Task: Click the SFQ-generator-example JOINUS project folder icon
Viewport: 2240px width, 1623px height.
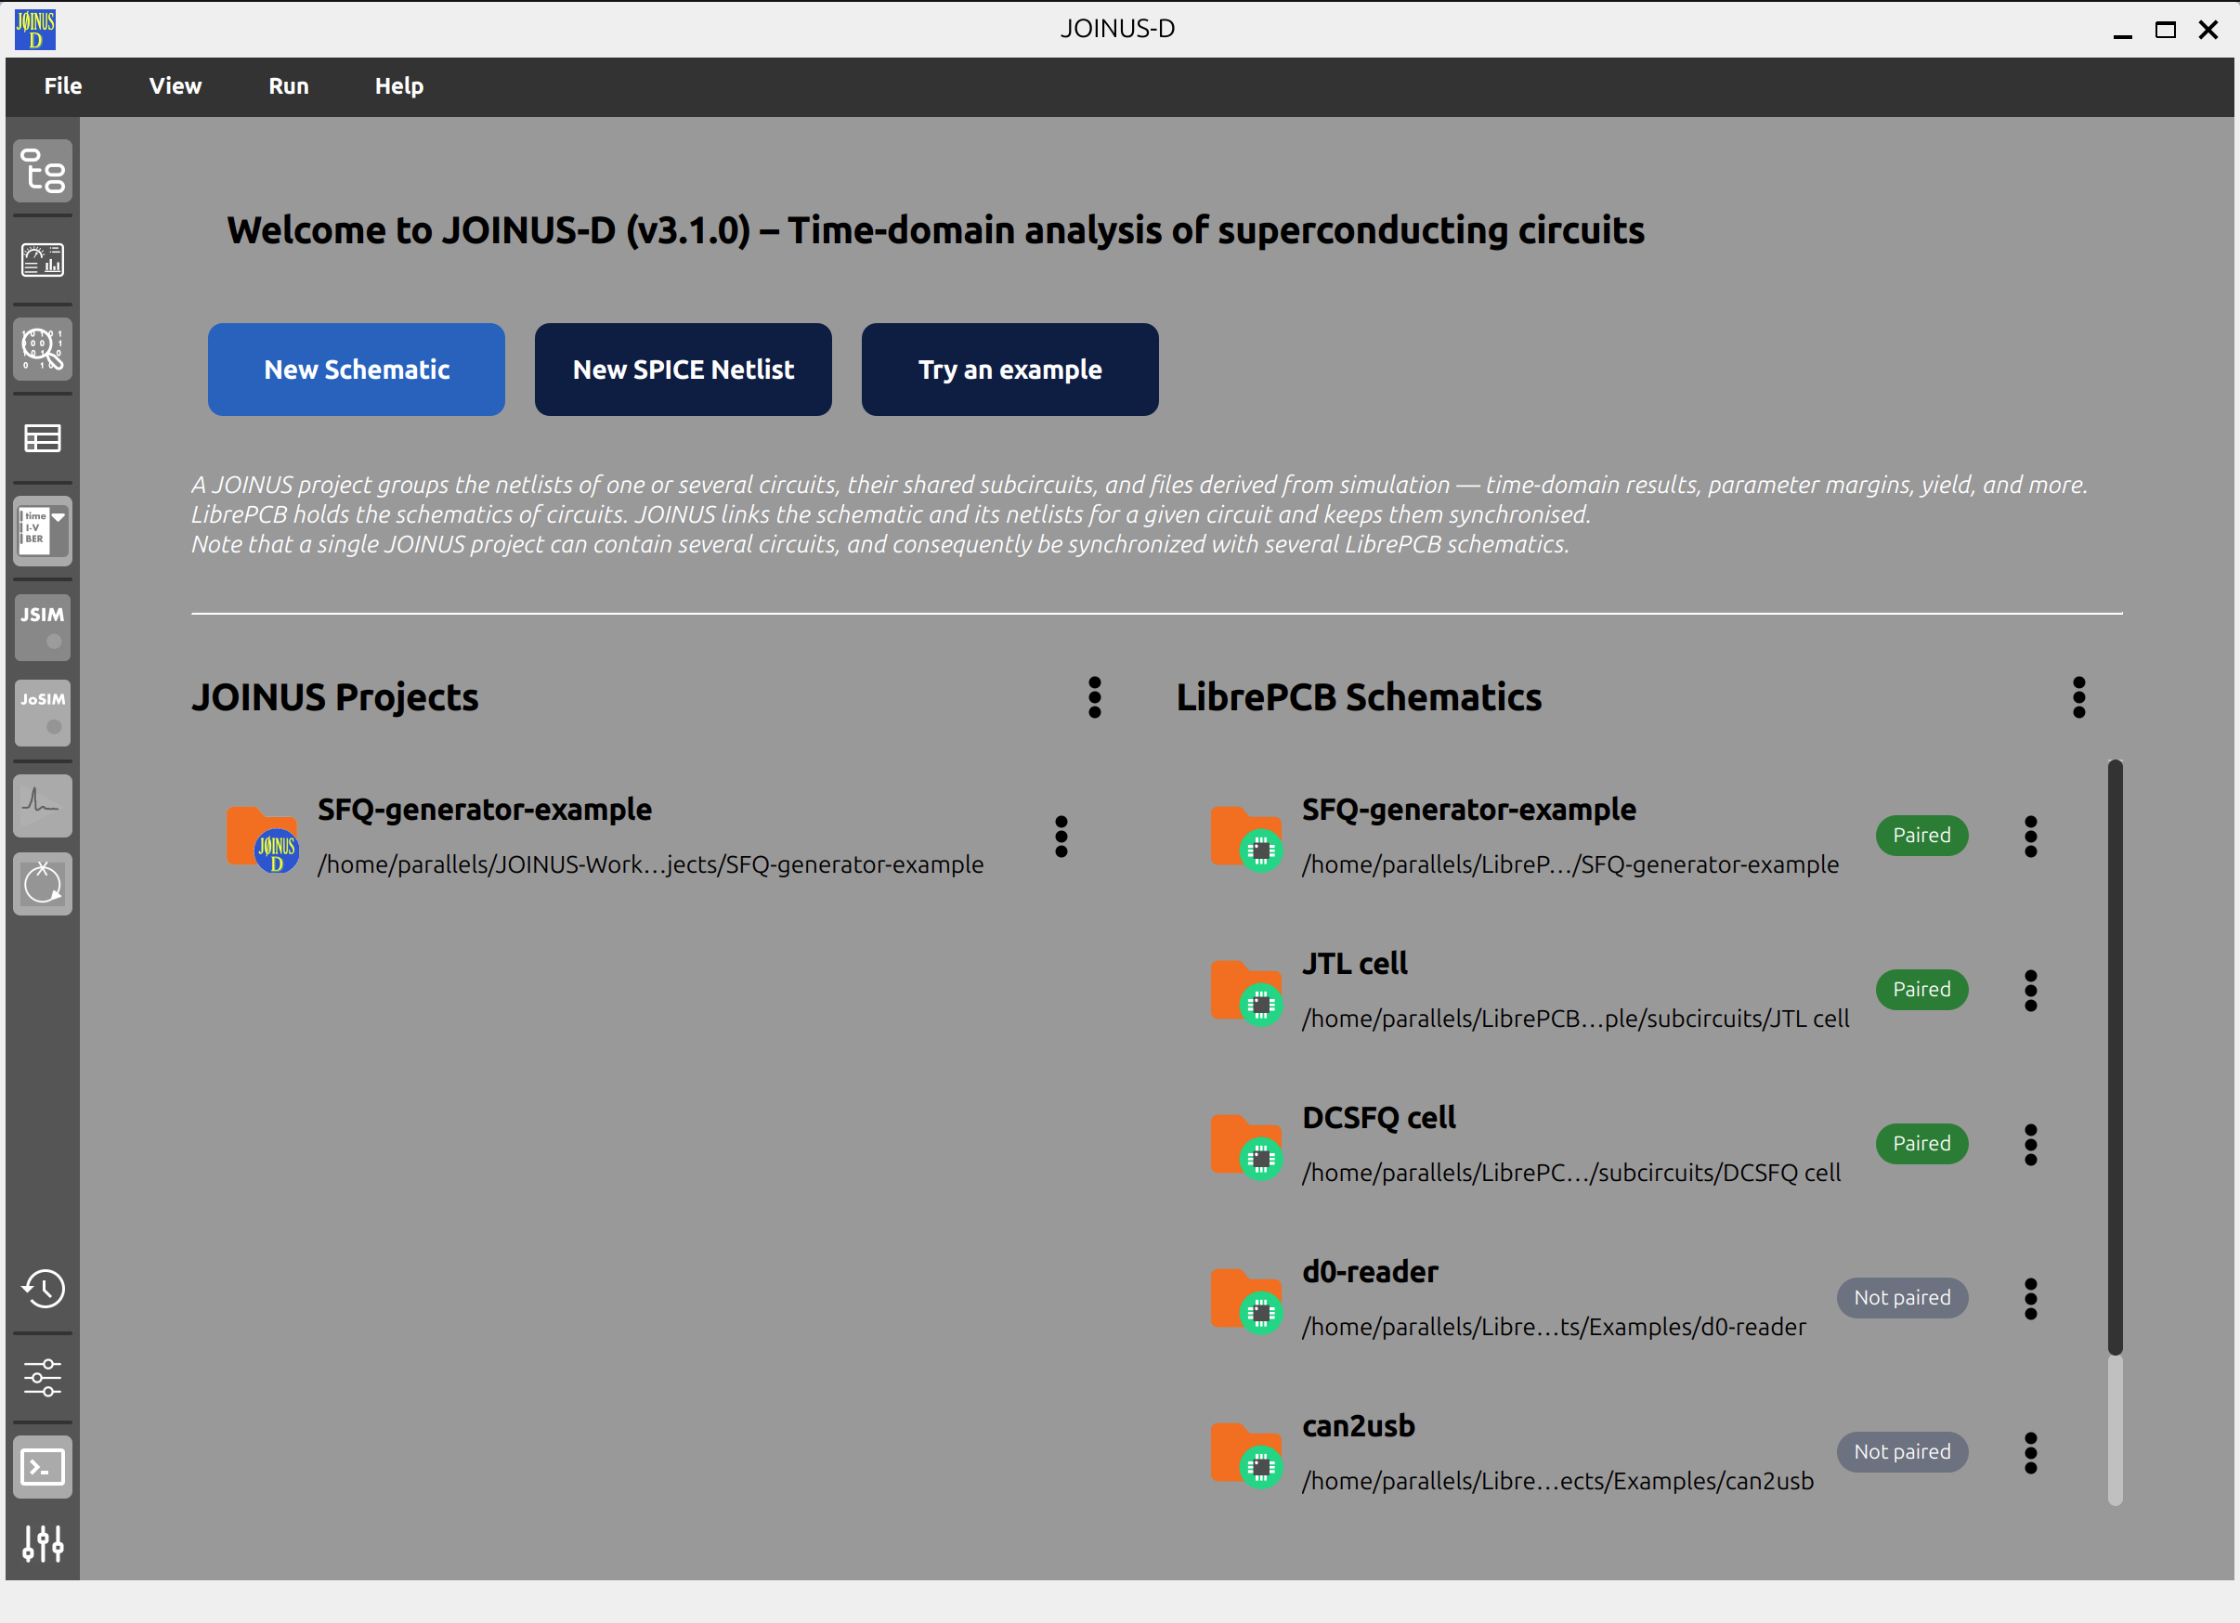Action: (263, 839)
